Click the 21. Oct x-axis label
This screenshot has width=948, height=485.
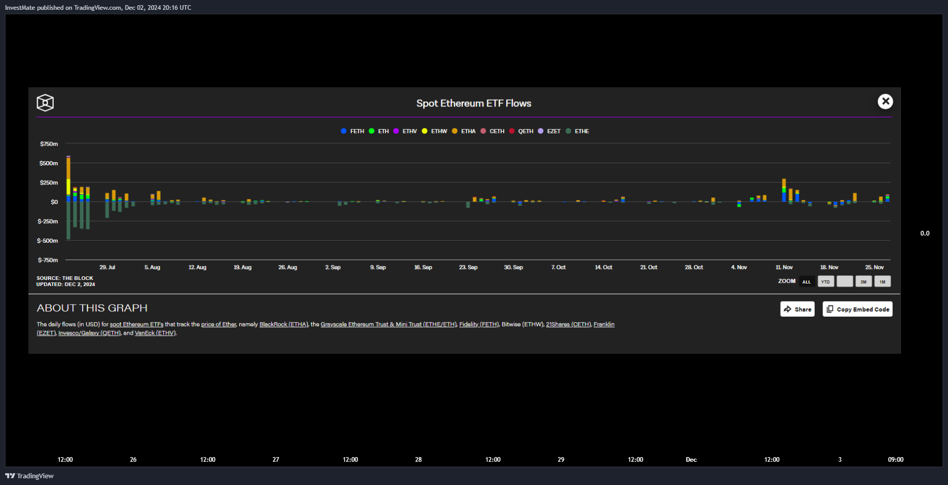(x=649, y=268)
